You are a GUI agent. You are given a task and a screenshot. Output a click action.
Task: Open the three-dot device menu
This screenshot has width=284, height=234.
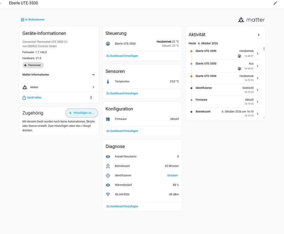91,98
